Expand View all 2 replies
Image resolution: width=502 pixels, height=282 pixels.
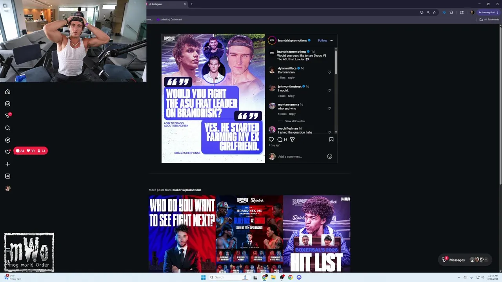[295, 121]
